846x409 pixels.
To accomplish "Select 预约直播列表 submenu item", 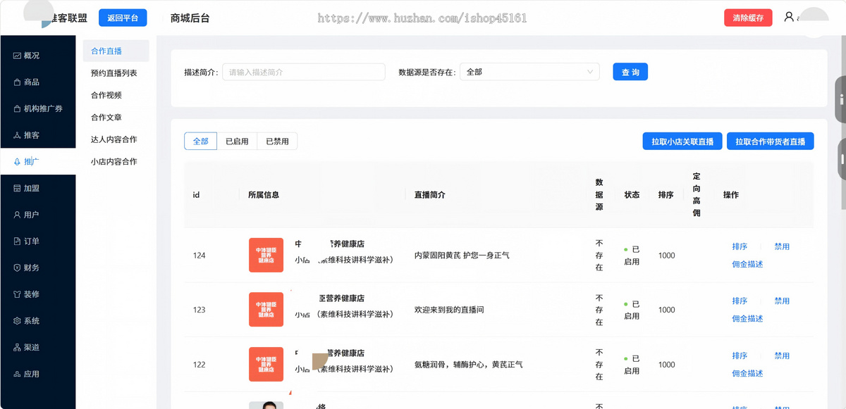I will pos(116,73).
